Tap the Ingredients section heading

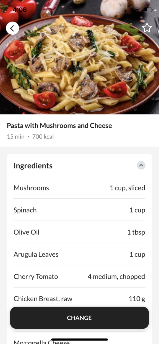pyautogui.click(x=33, y=166)
